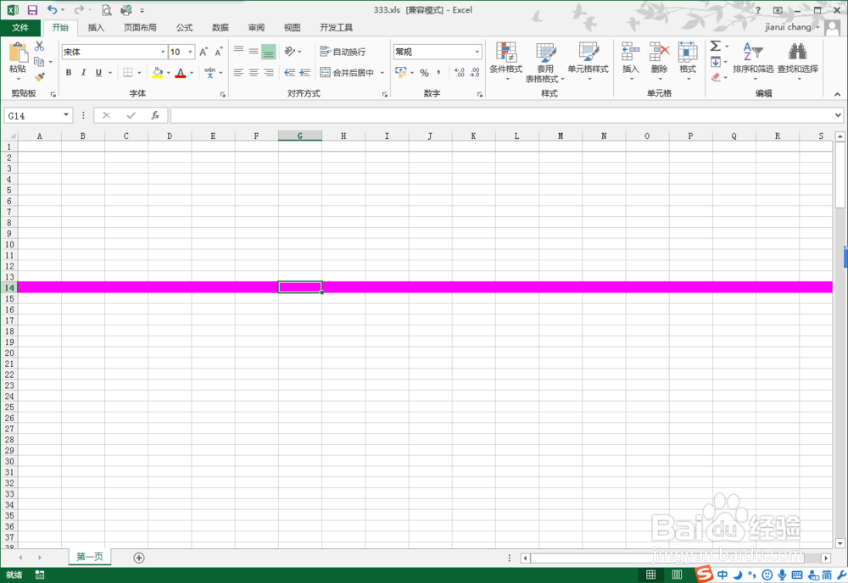Open 排序和筛选 sort and filter

click(753, 62)
